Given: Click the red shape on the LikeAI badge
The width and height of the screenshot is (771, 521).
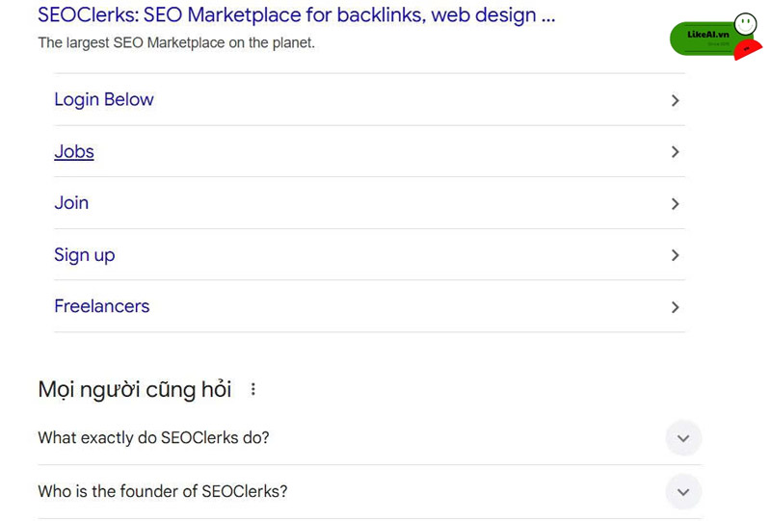Looking at the screenshot, I should coord(748,50).
